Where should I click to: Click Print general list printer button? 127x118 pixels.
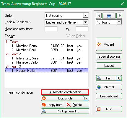65,111
